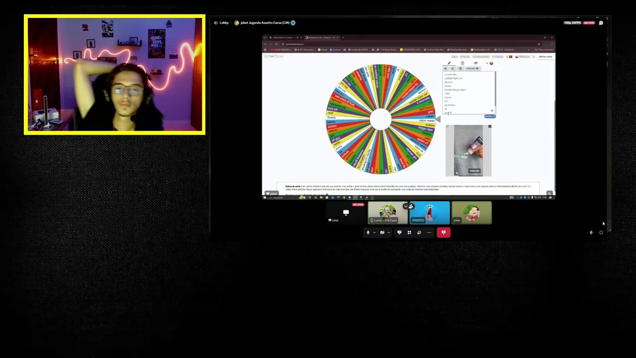
Task: Click the center hub of the spin wheel
Action: point(381,119)
